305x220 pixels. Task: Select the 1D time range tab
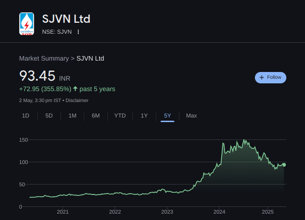point(25,116)
